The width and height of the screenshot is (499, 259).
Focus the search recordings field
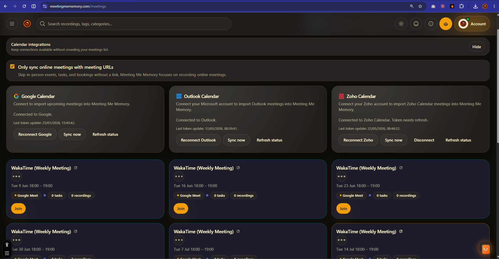coord(134,24)
